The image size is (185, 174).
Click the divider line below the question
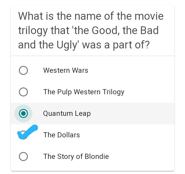point(92,56)
